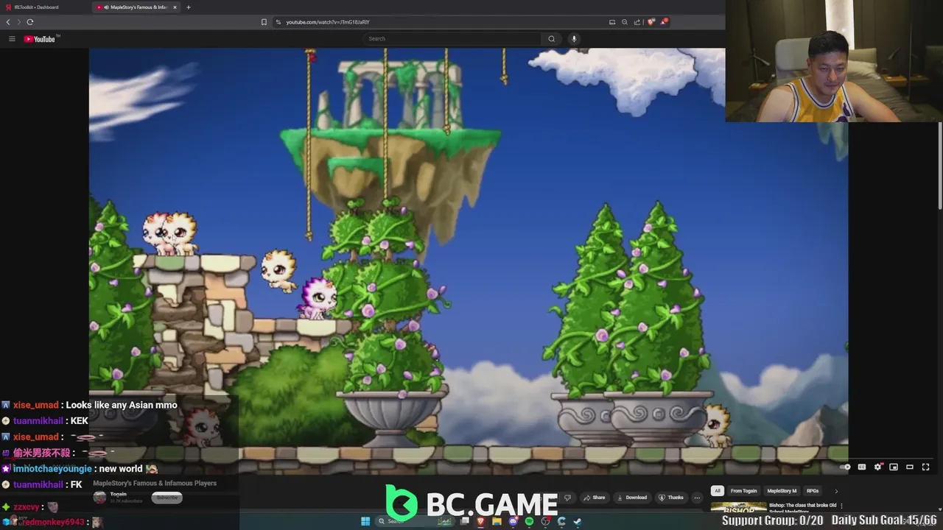Open the Togain channel avatar
This screenshot has width=943, height=530.
(99, 498)
